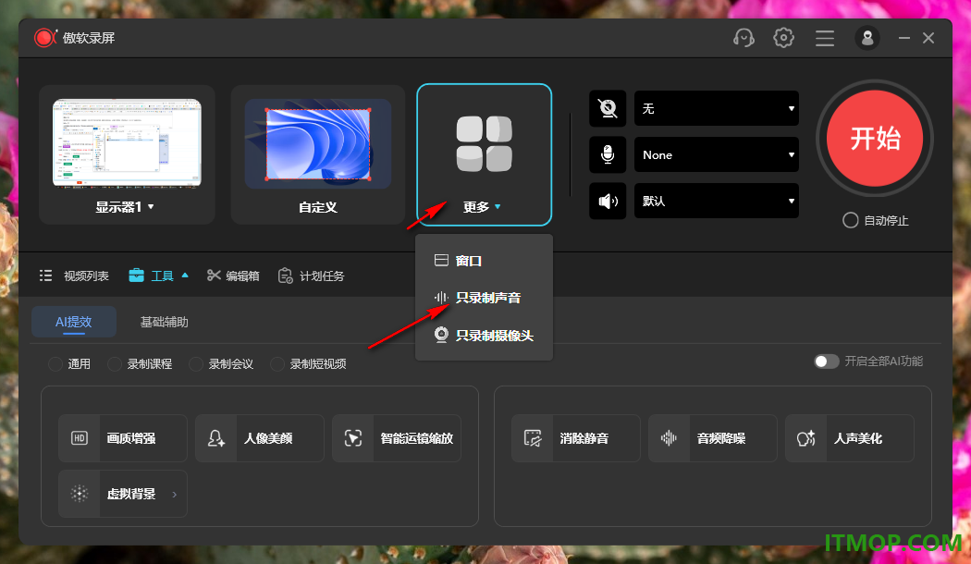The width and height of the screenshot is (971, 564).
Task: Click the 画质增强 HD icon
Action: [x=80, y=438]
